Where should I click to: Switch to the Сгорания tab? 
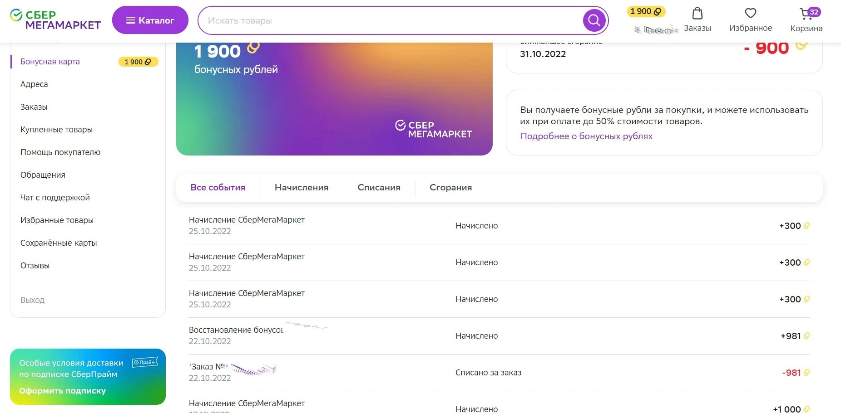(451, 188)
